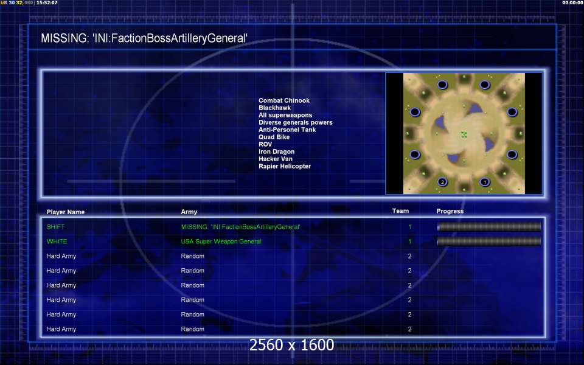Viewport: 584px width, 365px height.
Task: Click the 'USA Super Weapon General' army entry
Action: click(221, 242)
